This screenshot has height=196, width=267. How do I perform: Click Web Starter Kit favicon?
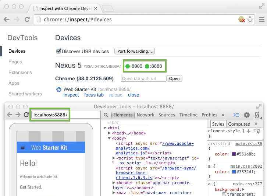pos(59,90)
